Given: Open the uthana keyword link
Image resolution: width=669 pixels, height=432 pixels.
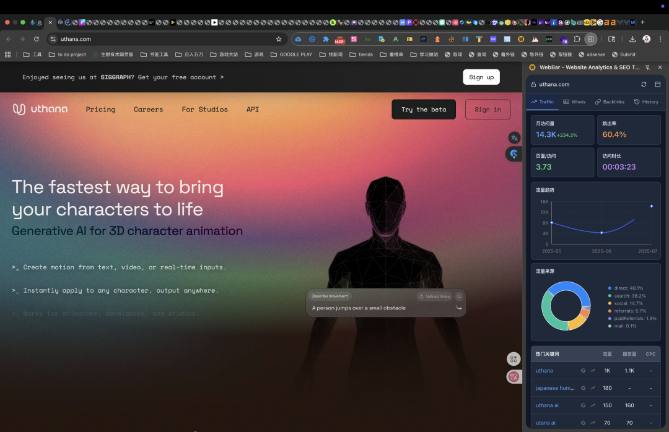Looking at the screenshot, I should (544, 371).
